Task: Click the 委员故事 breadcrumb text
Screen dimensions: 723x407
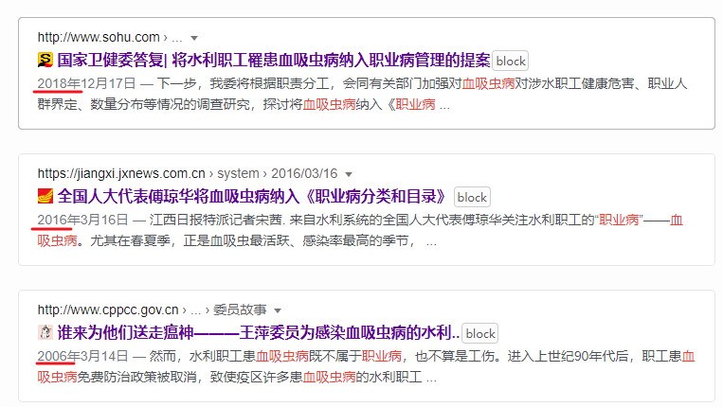Action: click(x=240, y=310)
